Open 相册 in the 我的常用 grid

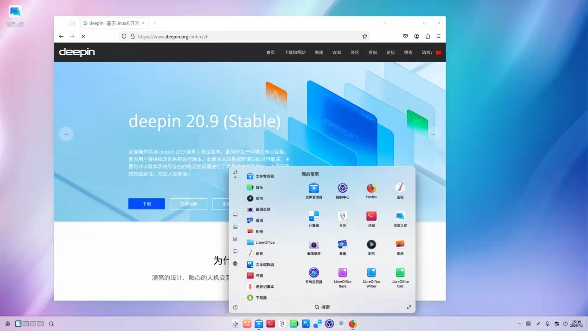pos(400,247)
